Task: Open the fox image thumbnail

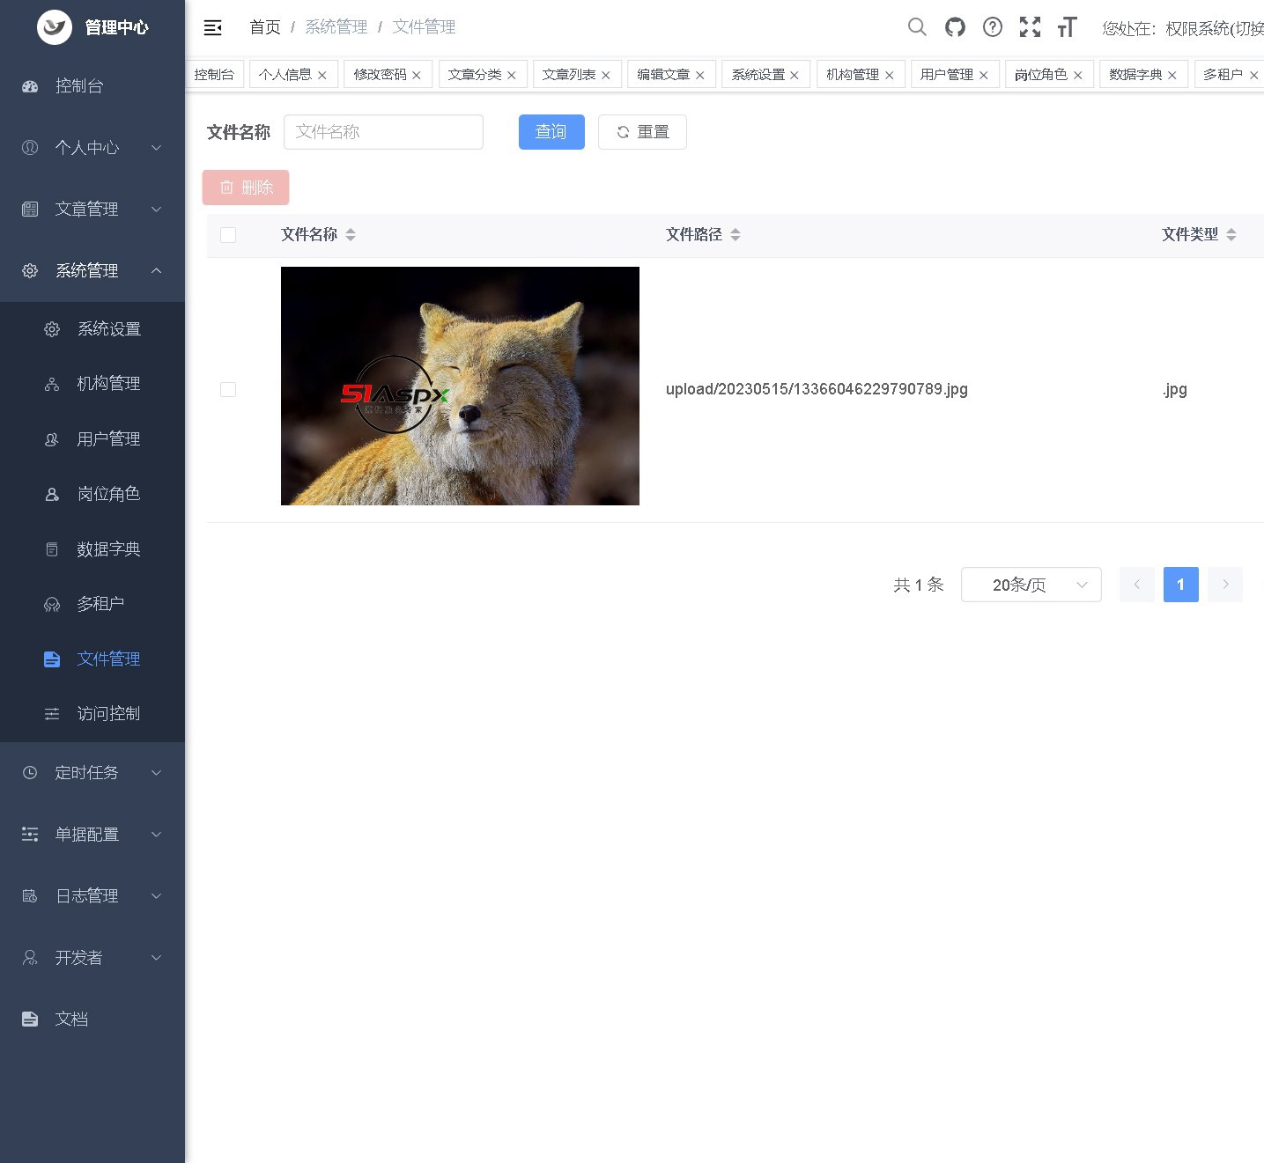Action: (x=460, y=386)
